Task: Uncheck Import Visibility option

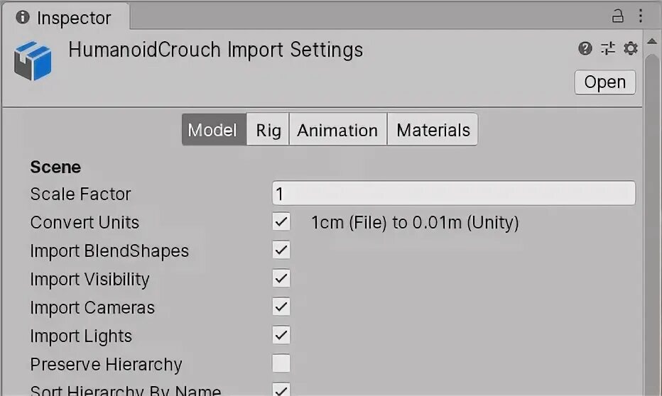Action: tap(281, 279)
